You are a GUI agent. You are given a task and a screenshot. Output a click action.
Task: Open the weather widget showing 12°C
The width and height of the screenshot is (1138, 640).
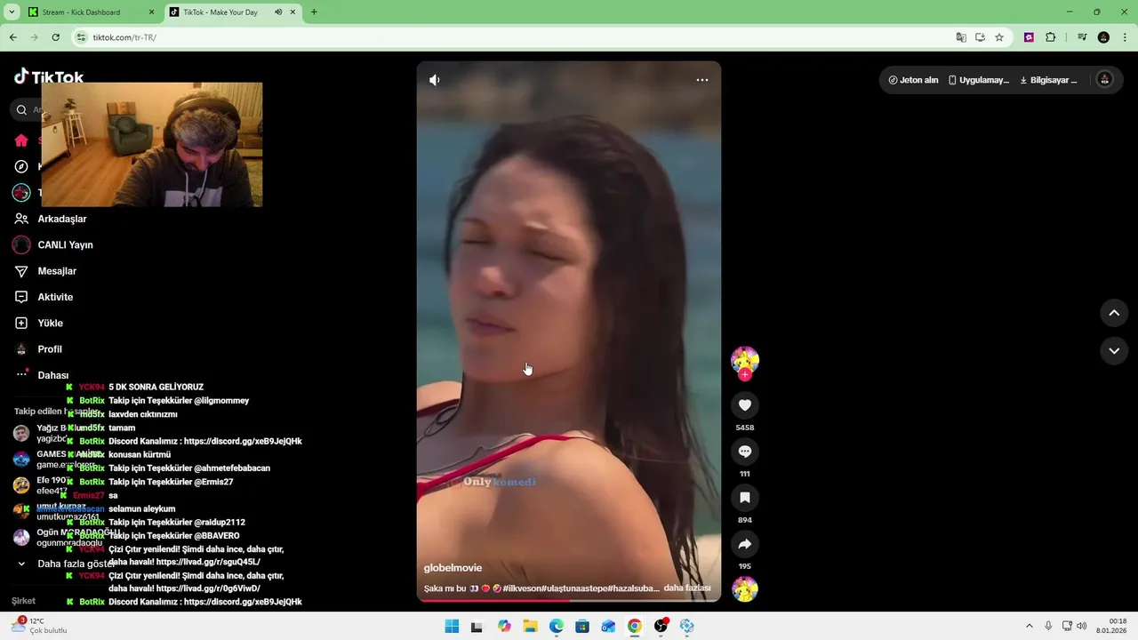coord(37,626)
